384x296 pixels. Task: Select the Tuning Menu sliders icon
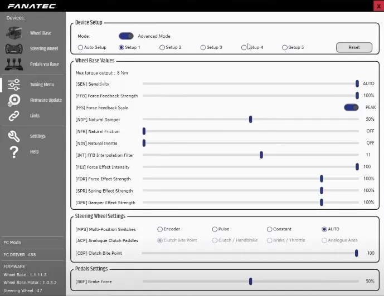pyautogui.click(x=14, y=85)
